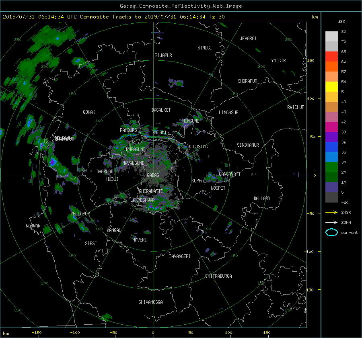Click the KOPPAL city label
362x338 pixels.
pos(199,181)
